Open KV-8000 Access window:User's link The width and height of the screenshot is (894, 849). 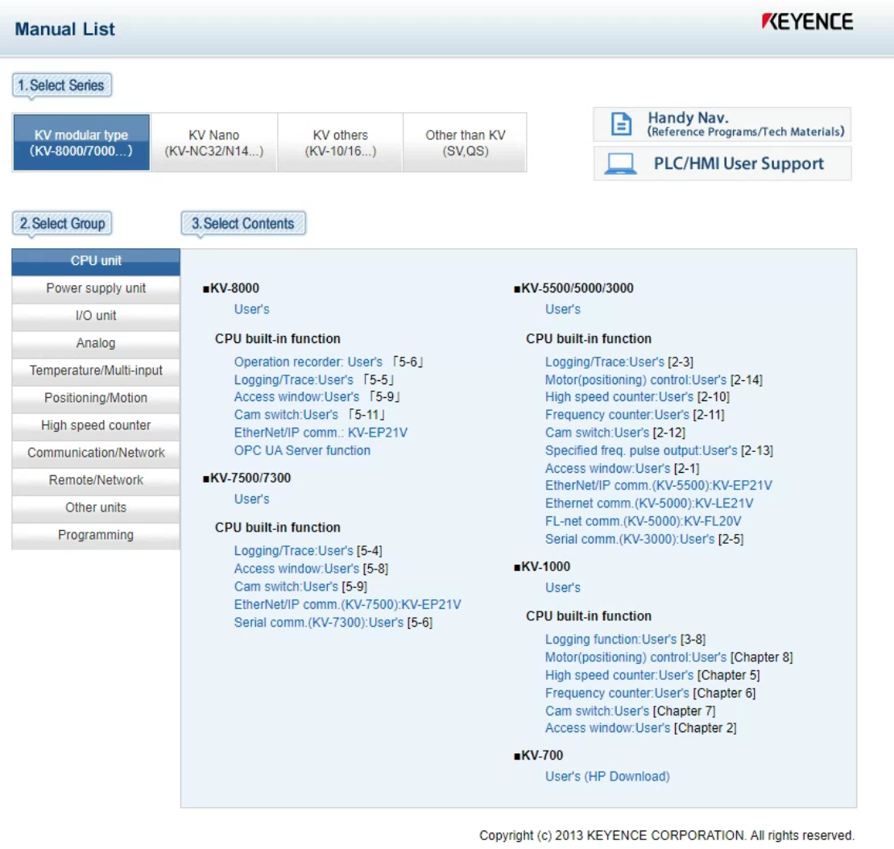(x=296, y=397)
